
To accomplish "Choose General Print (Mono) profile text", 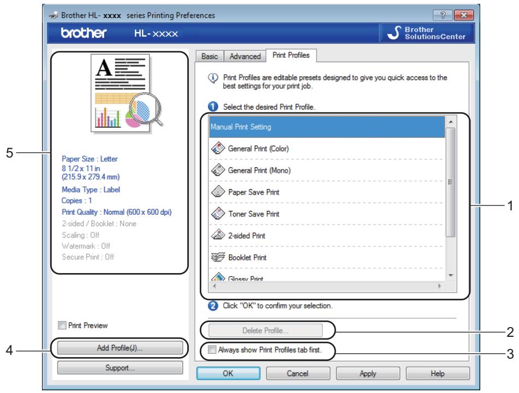I will pos(259,171).
